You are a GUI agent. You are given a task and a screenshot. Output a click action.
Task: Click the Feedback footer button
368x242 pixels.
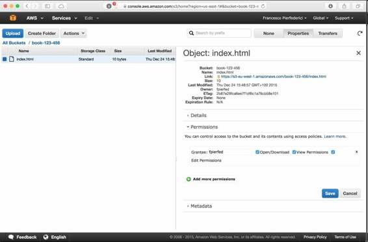tap(22, 237)
